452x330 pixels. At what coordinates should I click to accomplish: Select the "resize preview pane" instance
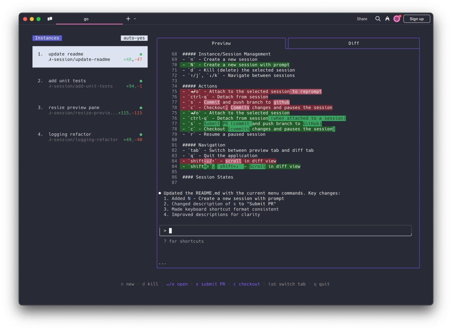(x=90, y=110)
